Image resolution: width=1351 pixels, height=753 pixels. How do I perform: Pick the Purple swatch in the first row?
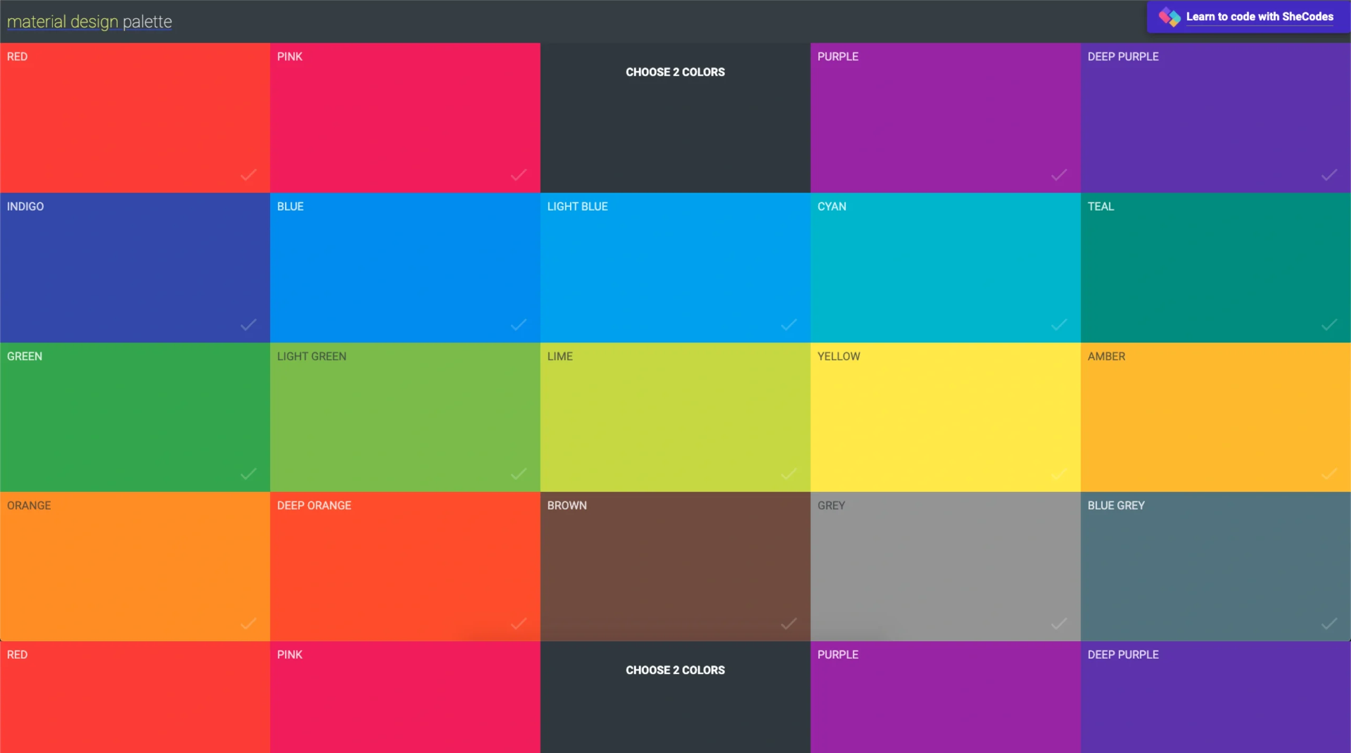click(x=946, y=118)
